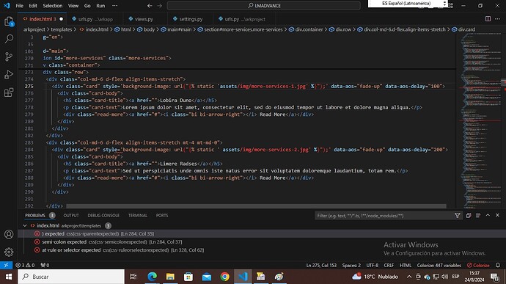506x284 pixels.
Task: Open the Accounts menu icon
Action: tap(9, 234)
